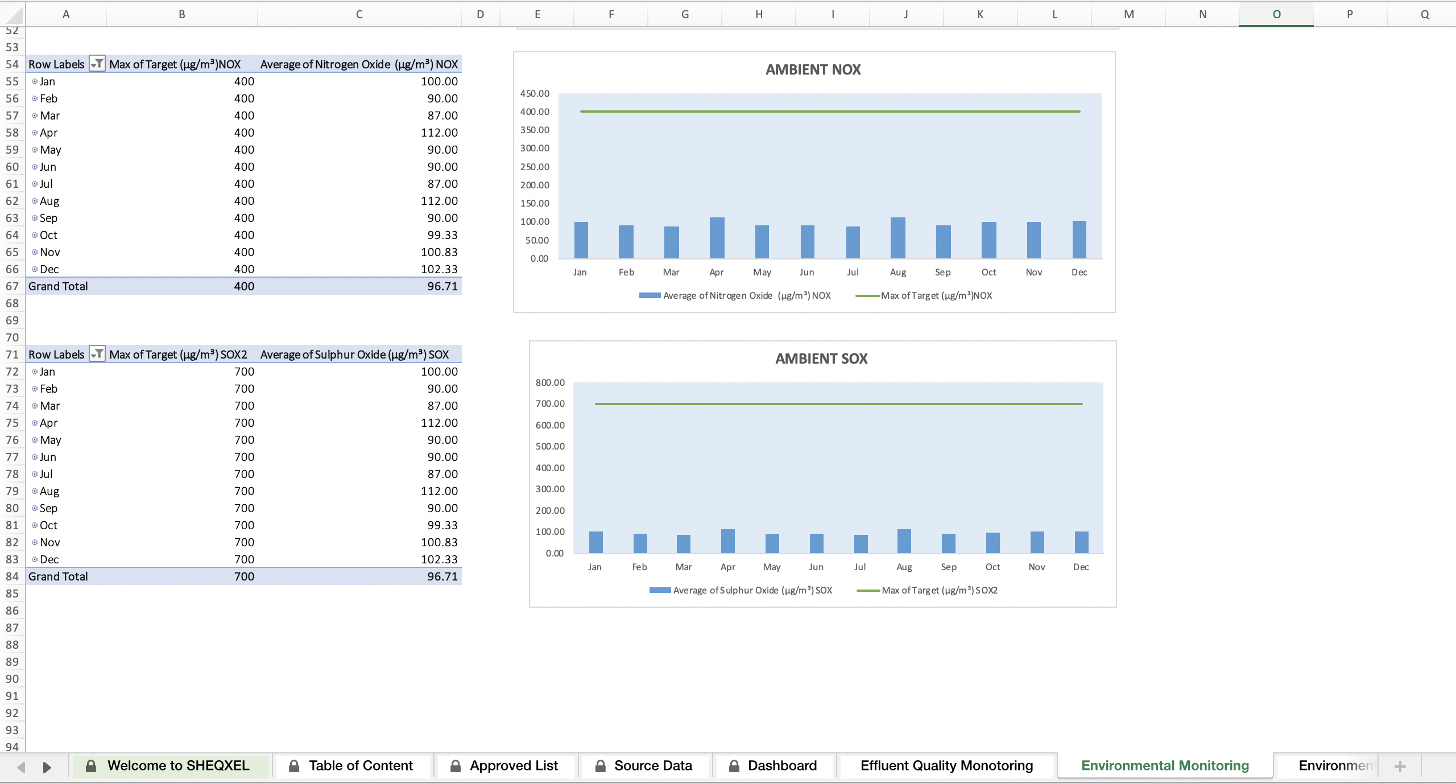Image resolution: width=1456 pixels, height=783 pixels.
Task: Expand May row in SOX pivot table
Action: (35, 440)
